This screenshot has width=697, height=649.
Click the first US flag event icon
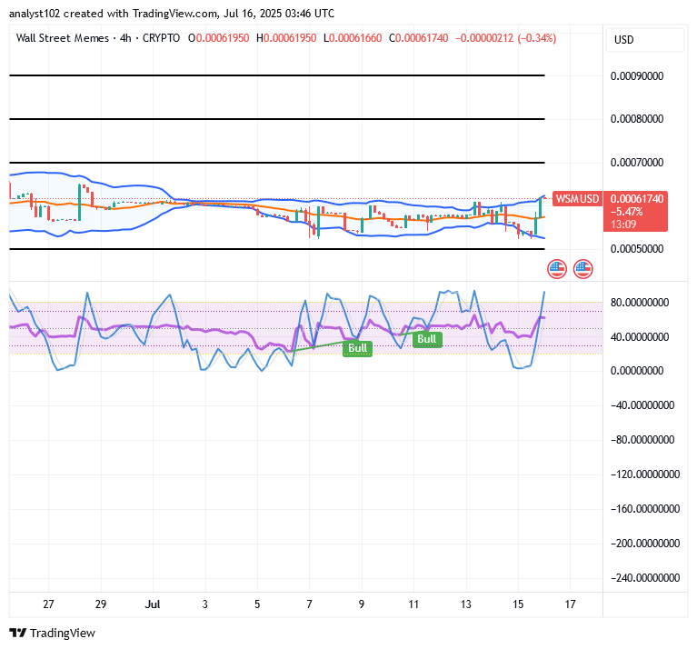tap(556, 269)
